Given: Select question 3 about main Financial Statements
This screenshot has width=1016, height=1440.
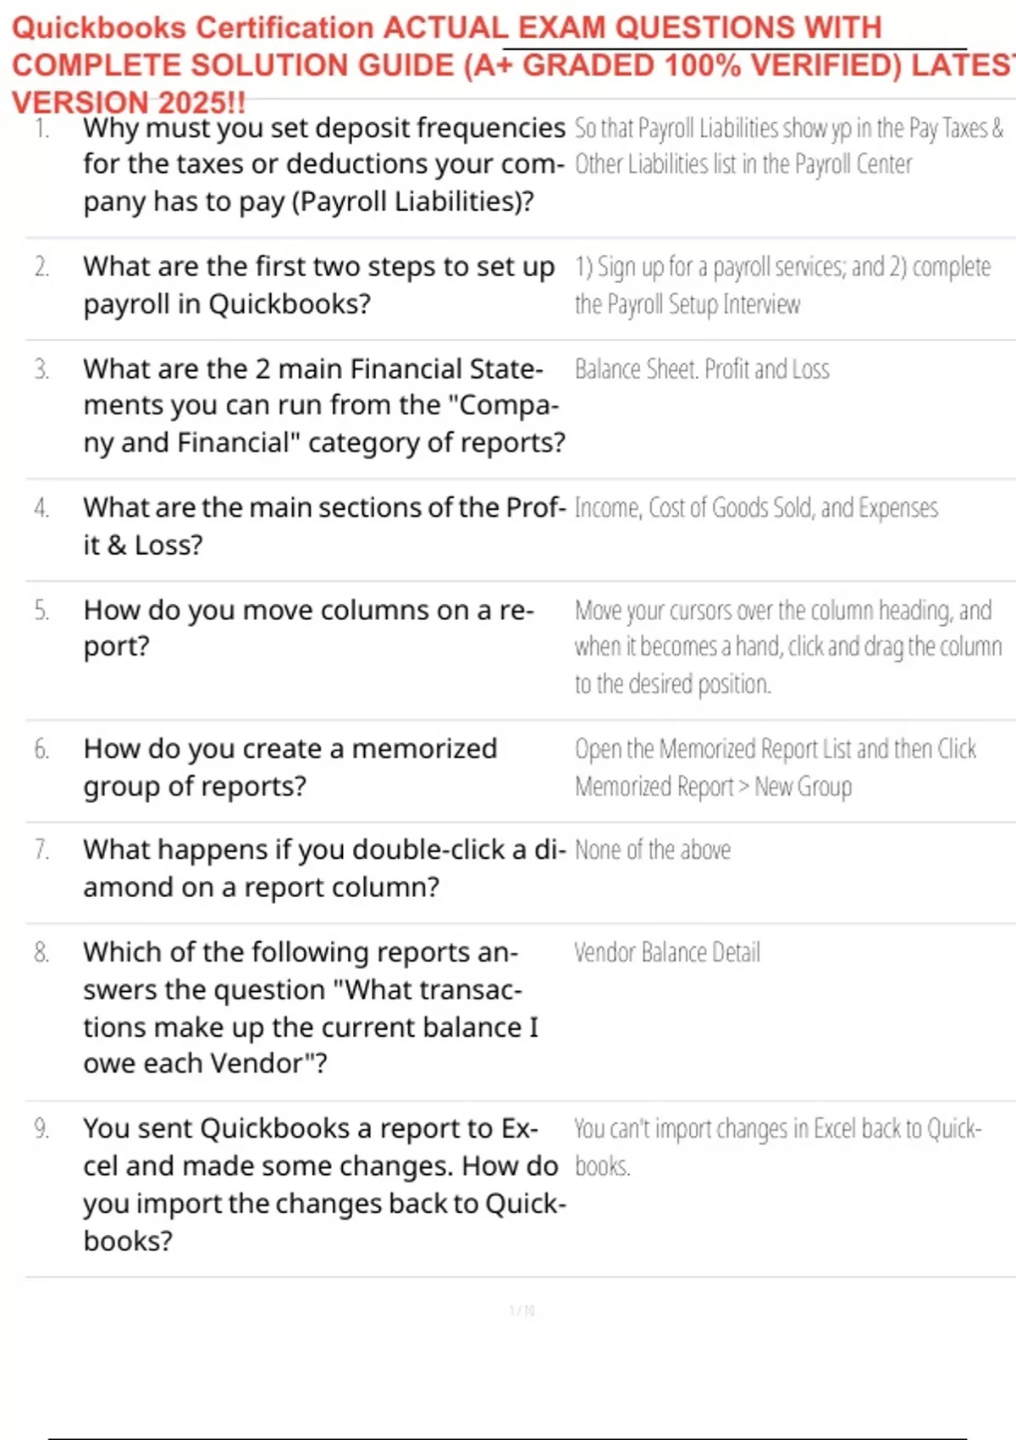Looking at the screenshot, I should (x=323, y=406).
